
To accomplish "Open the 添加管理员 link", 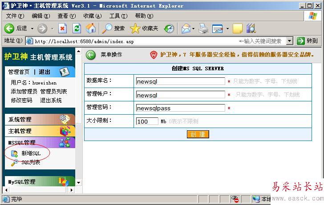I will 24,92.
